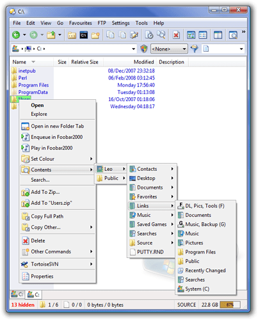The image size is (258, 320).
Task: Select Desktop in the Leo submenu
Action: coord(152,178)
